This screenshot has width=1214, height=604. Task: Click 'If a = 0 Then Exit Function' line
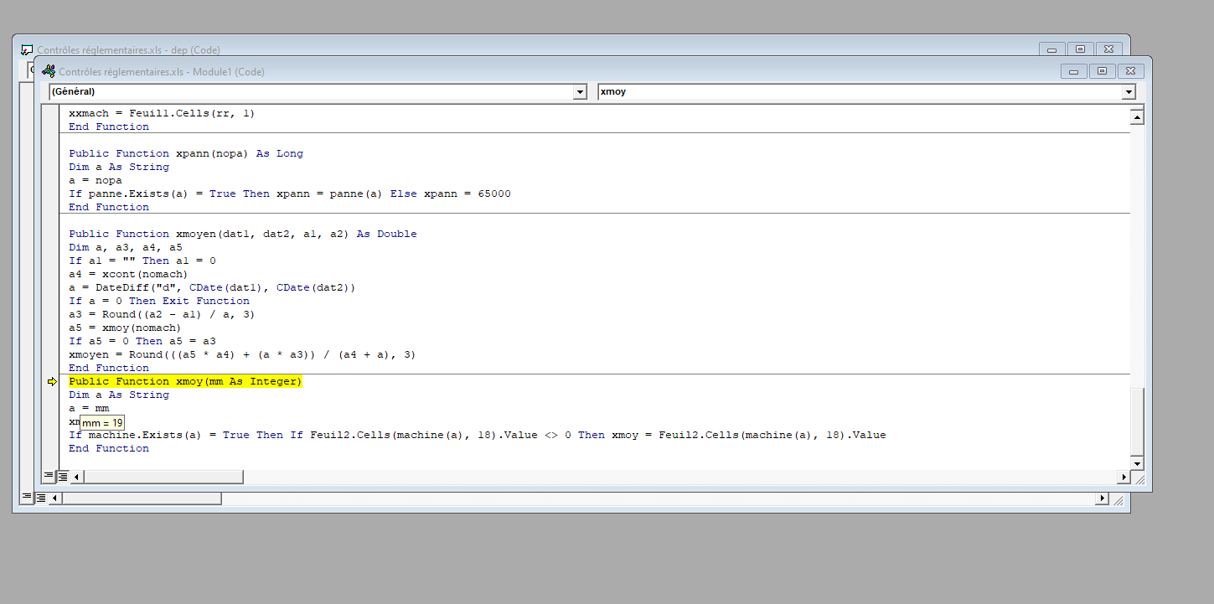[x=159, y=301]
